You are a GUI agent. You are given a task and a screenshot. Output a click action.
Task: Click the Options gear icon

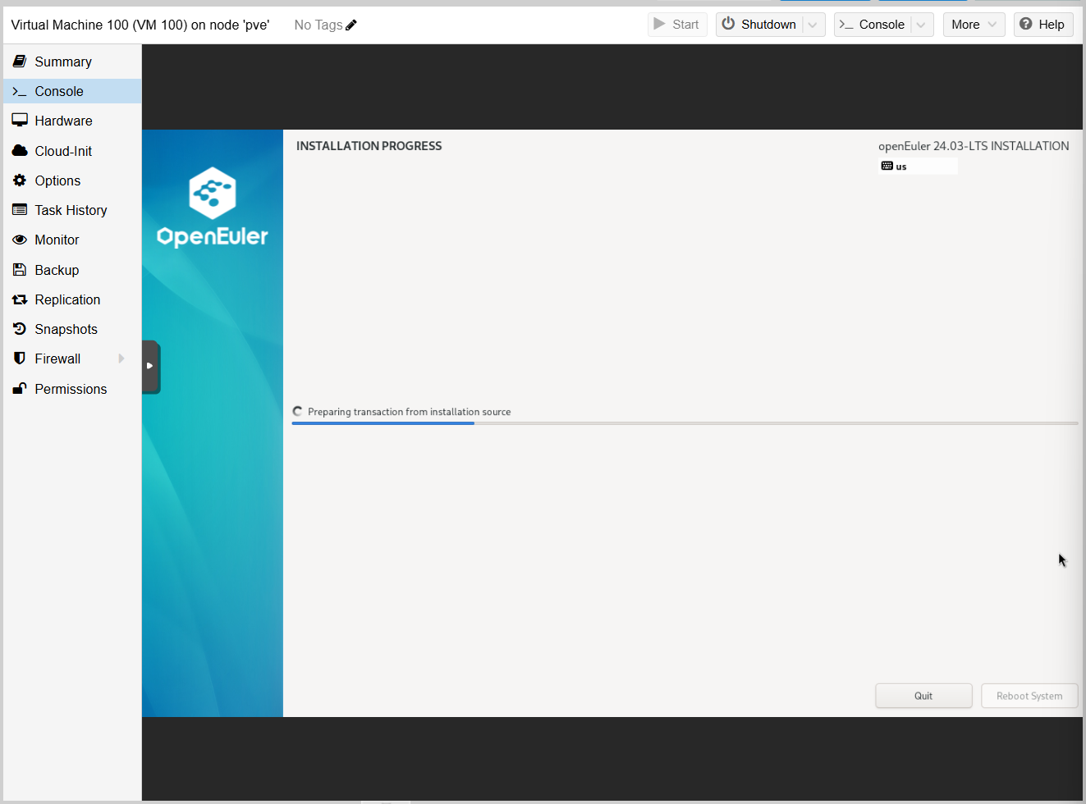pos(20,180)
